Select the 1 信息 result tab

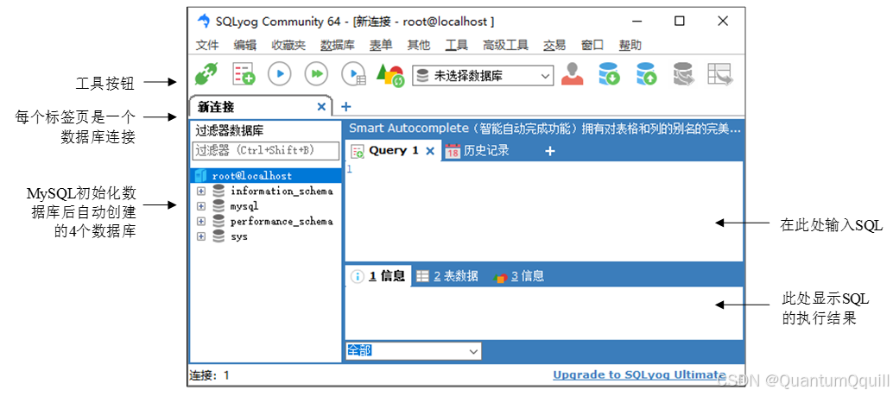378,277
